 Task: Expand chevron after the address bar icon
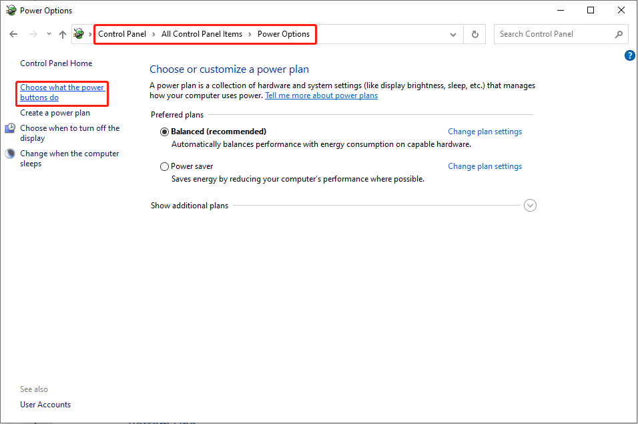click(90, 34)
